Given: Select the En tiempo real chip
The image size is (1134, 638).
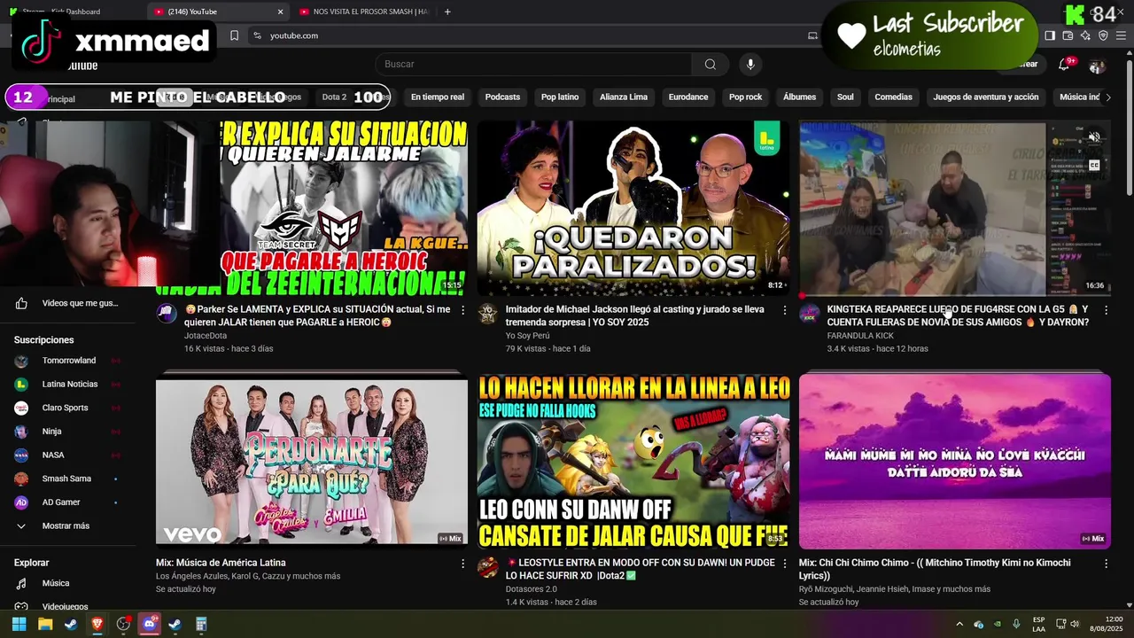Looking at the screenshot, I should 438,97.
